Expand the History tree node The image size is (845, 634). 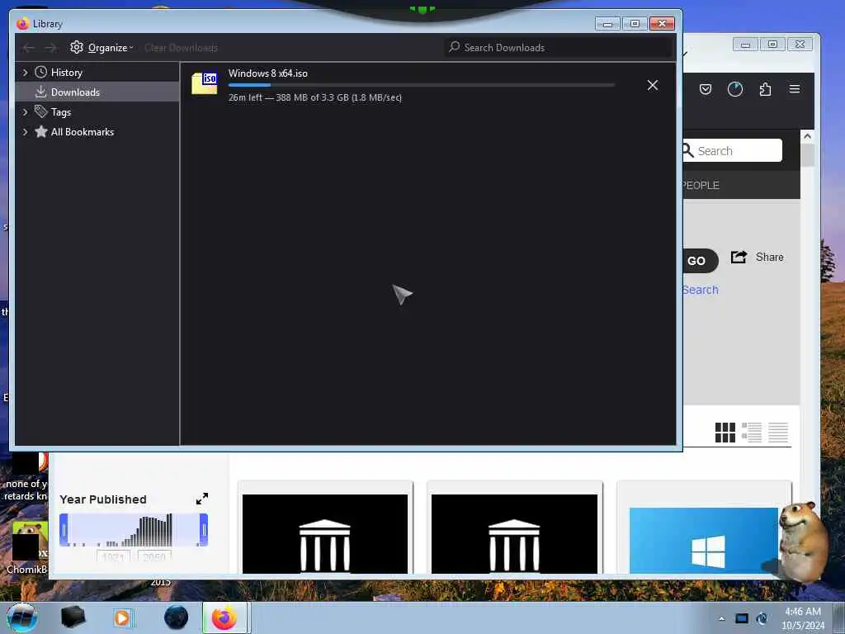coord(25,73)
